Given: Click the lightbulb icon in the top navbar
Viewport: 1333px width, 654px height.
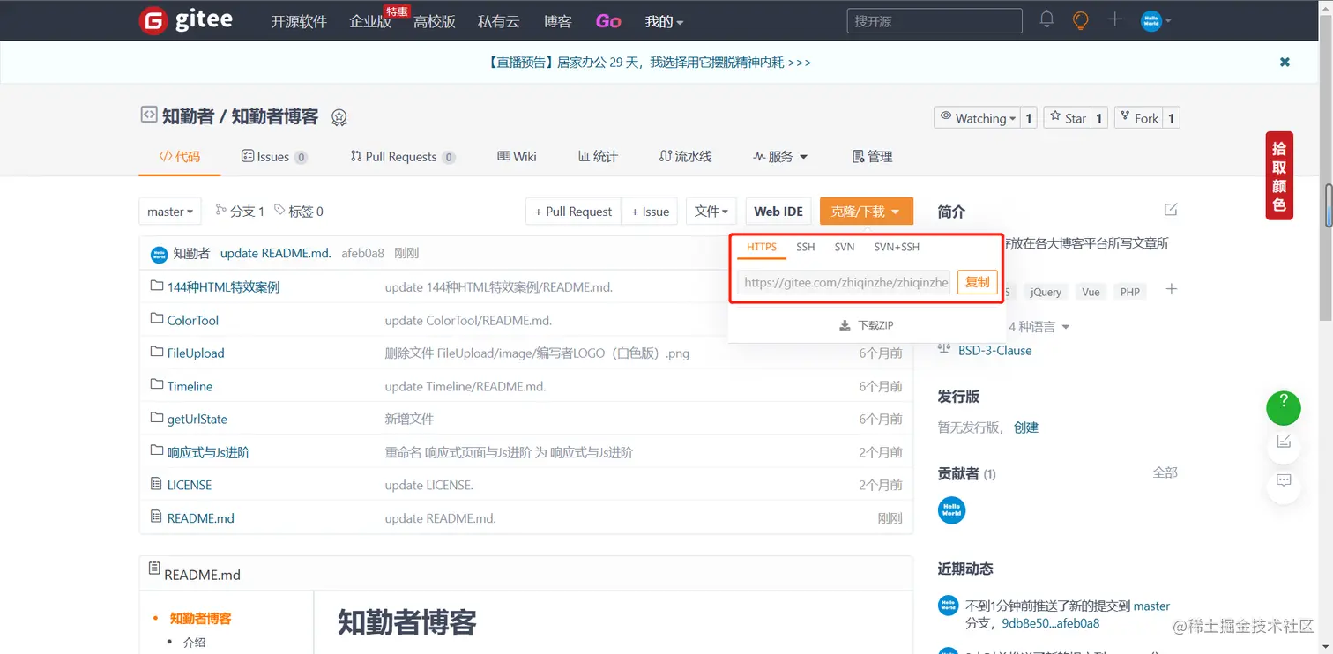Looking at the screenshot, I should 1080,20.
